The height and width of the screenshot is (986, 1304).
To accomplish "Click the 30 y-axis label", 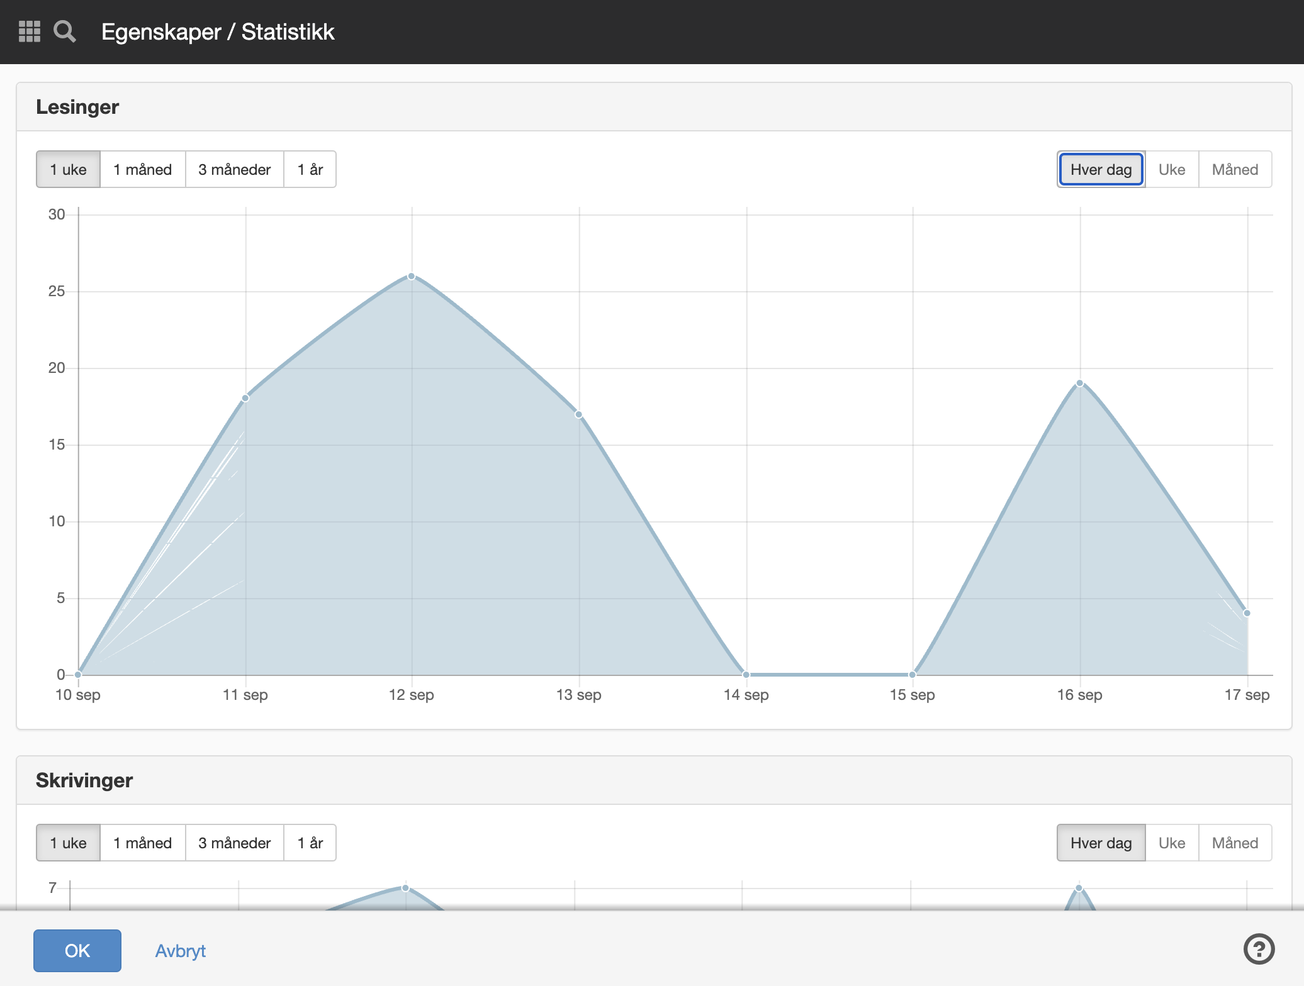I will [57, 214].
